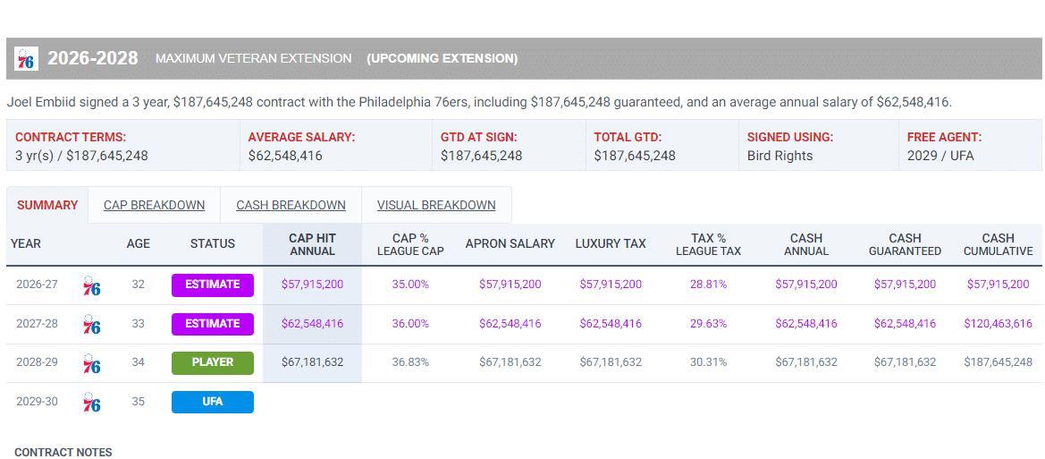Click the Cash Cumulative column header
The width and height of the screenshot is (1045, 459).
(x=998, y=244)
